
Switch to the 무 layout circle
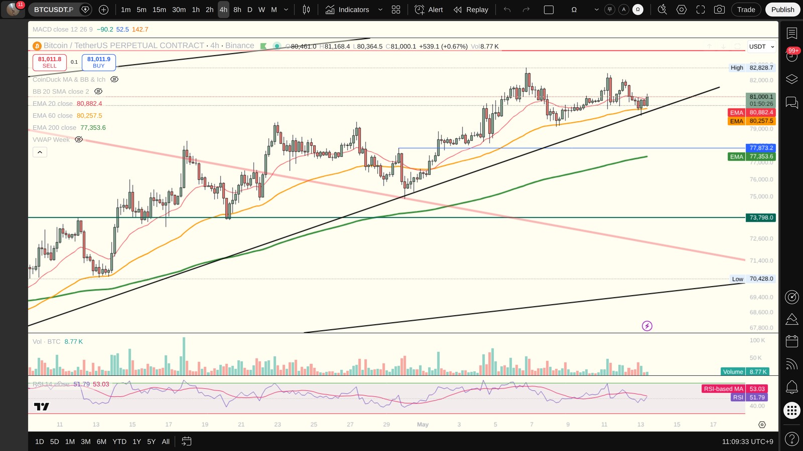pos(610,10)
